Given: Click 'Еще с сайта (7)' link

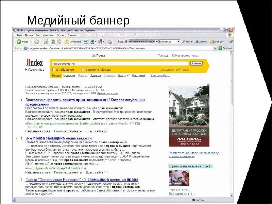Looking at the screenshot, I should (x=97, y=131).
